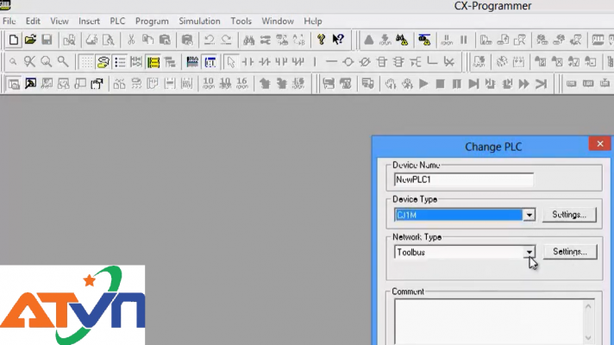Click inside the Comment text area
Image resolution: width=614 pixels, height=345 pixels.
coord(489,322)
